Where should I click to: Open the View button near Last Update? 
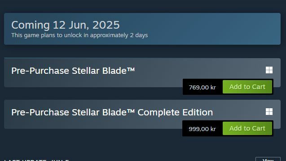(x=268, y=159)
